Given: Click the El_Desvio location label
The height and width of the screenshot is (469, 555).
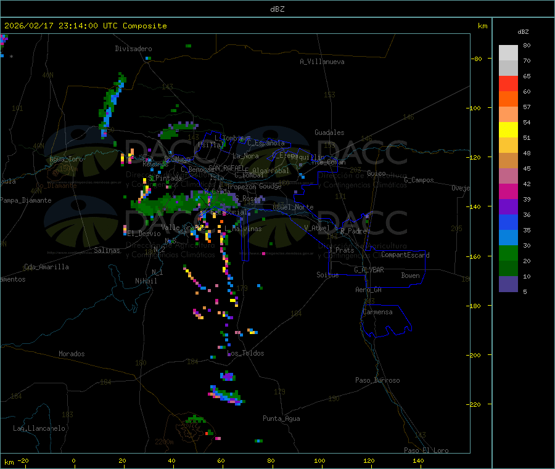Looking at the screenshot, I should (144, 234).
